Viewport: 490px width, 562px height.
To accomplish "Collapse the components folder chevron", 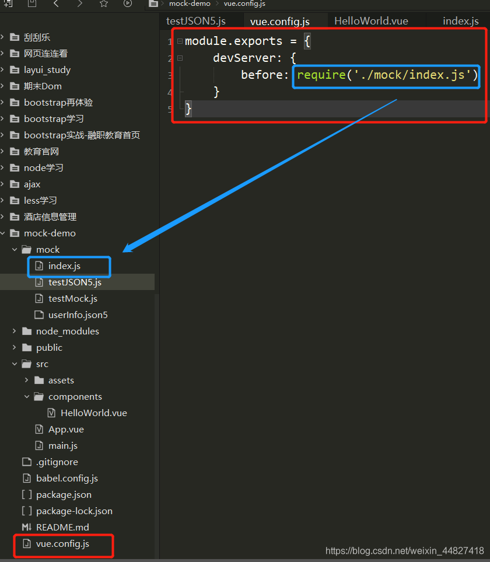I will (x=27, y=396).
